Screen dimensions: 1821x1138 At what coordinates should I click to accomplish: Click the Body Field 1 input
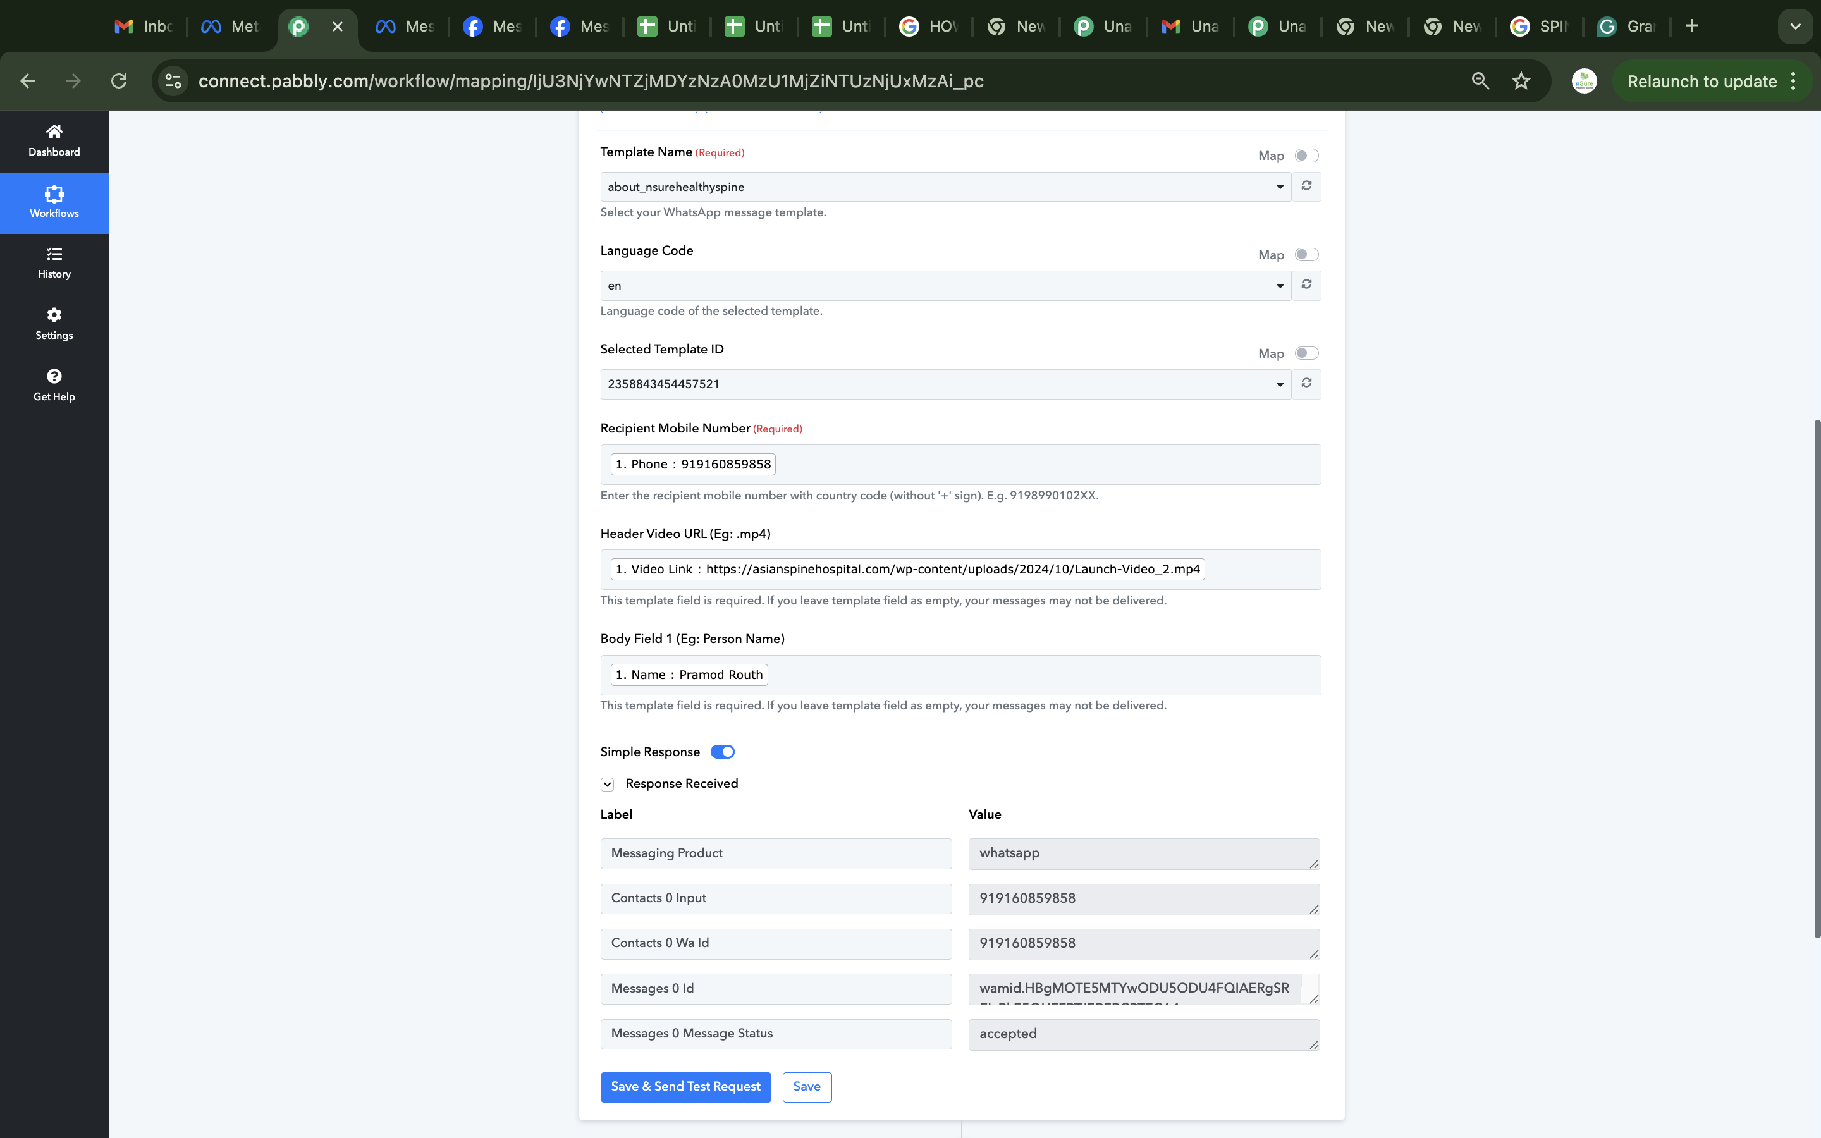tap(960, 675)
